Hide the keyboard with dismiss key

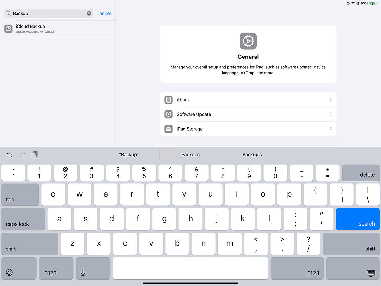[371, 273]
